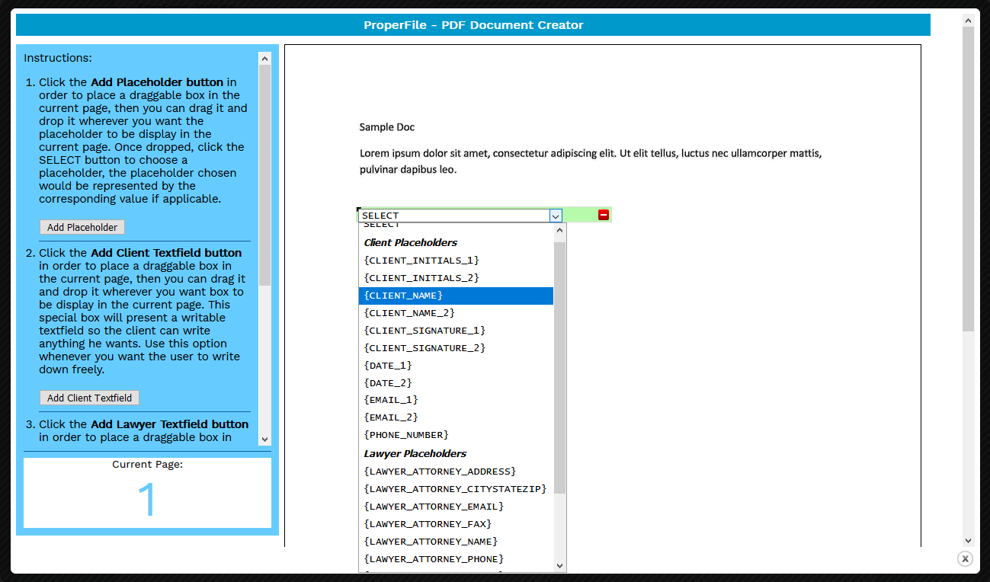Screen dimensions: 990x582
Task: Click the Add Placeholder button
Action: coord(82,227)
